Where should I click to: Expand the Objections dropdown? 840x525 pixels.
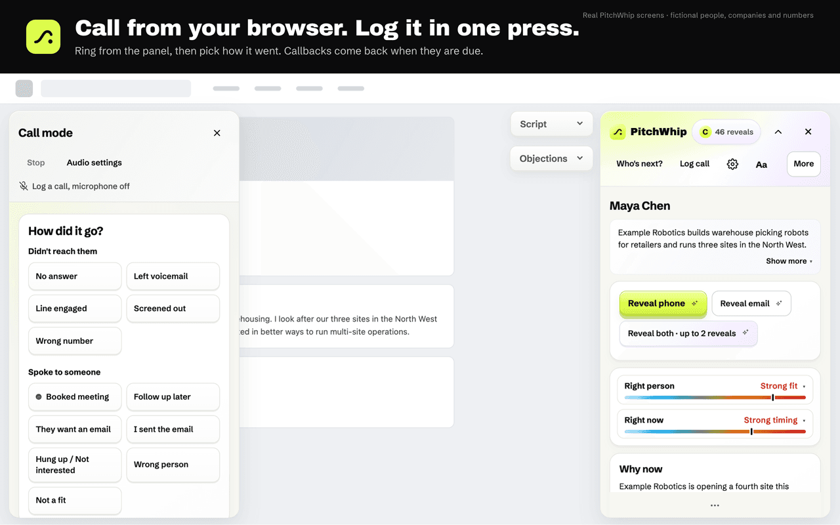[x=551, y=158]
